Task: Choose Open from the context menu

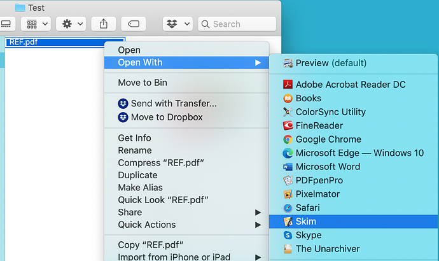Action: (x=186, y=50)
